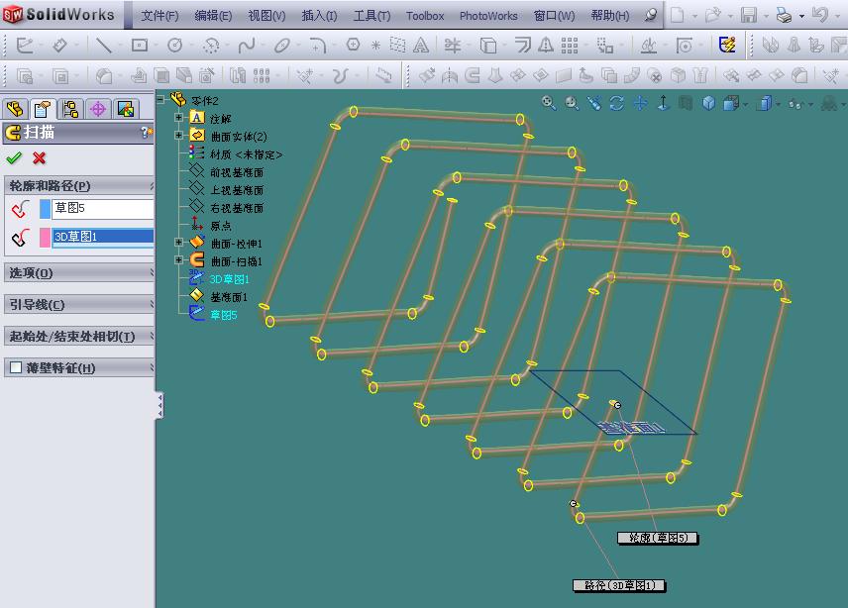Cancel the sweep with the red X

click(39, 157)
